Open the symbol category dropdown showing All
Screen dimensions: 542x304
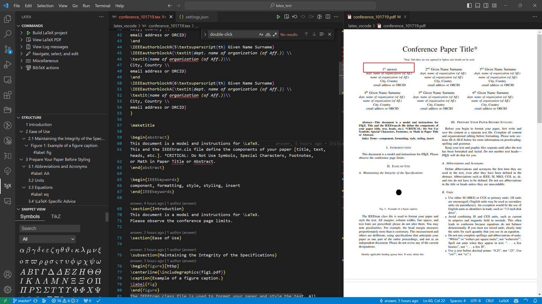point(47,239)
